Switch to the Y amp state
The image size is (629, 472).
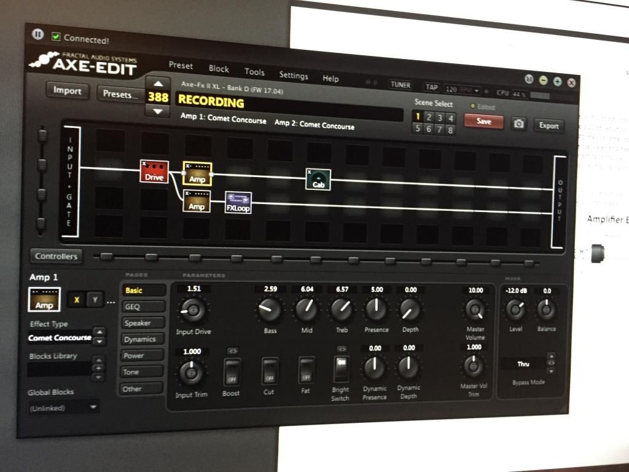(x=95, y=300)
